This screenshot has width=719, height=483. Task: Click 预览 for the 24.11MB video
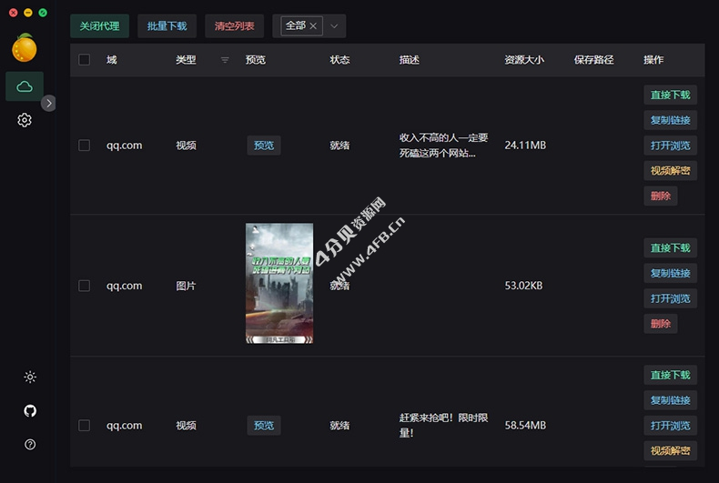point(263,146)
